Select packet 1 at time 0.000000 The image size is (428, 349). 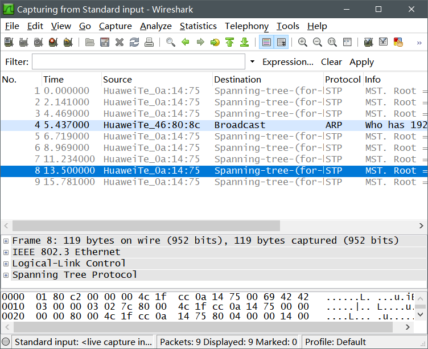[x=214, y=91]
